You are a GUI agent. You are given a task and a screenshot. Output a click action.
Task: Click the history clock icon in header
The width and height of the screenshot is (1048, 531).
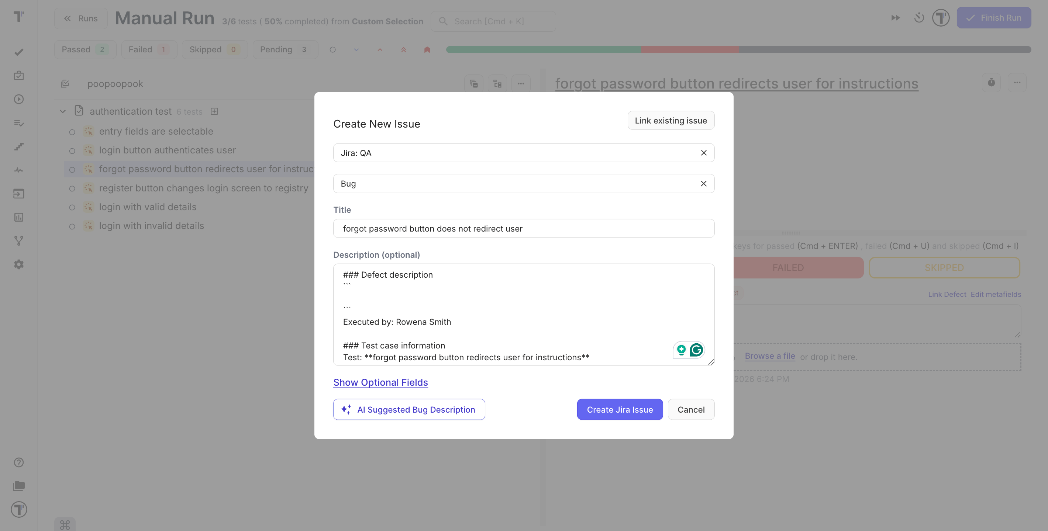click(x=919, y=18)
